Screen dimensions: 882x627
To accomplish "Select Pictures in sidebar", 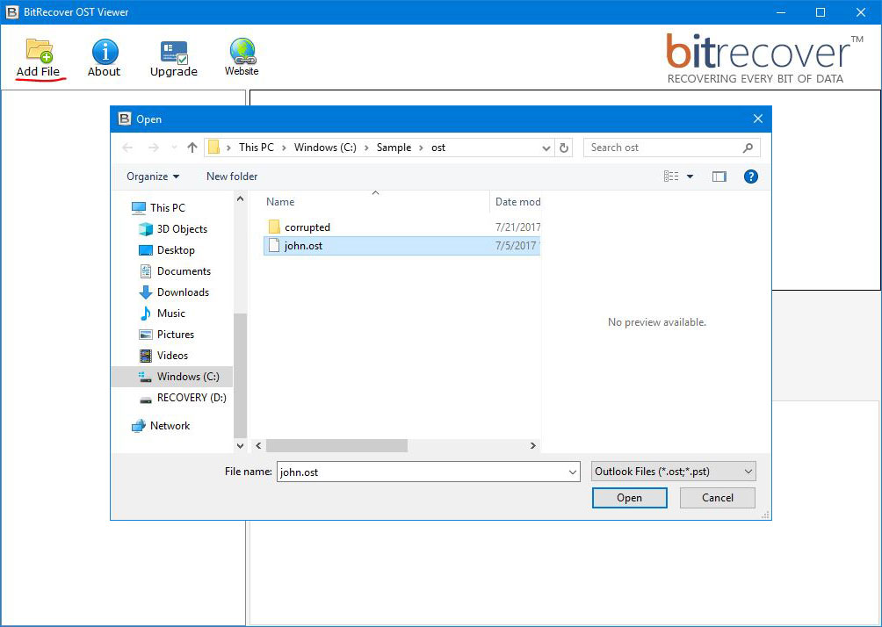I will tap(167, 335).
